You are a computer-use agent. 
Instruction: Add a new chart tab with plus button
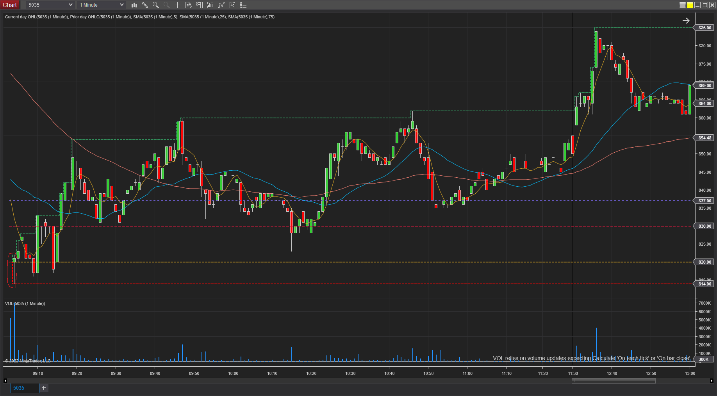tap(44, 388)
